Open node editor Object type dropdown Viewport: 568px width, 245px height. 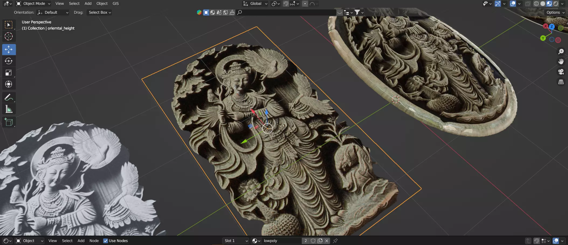[x=29, y=241]
